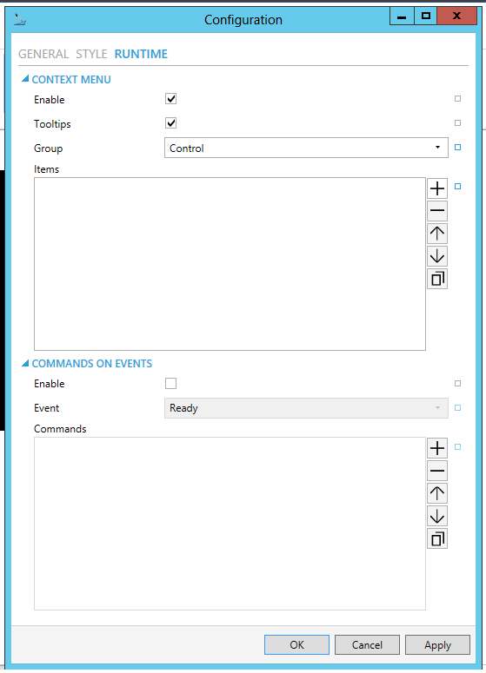Click the Apply button
The height and width of the screenshot is (673, 486).
[437, 644]
